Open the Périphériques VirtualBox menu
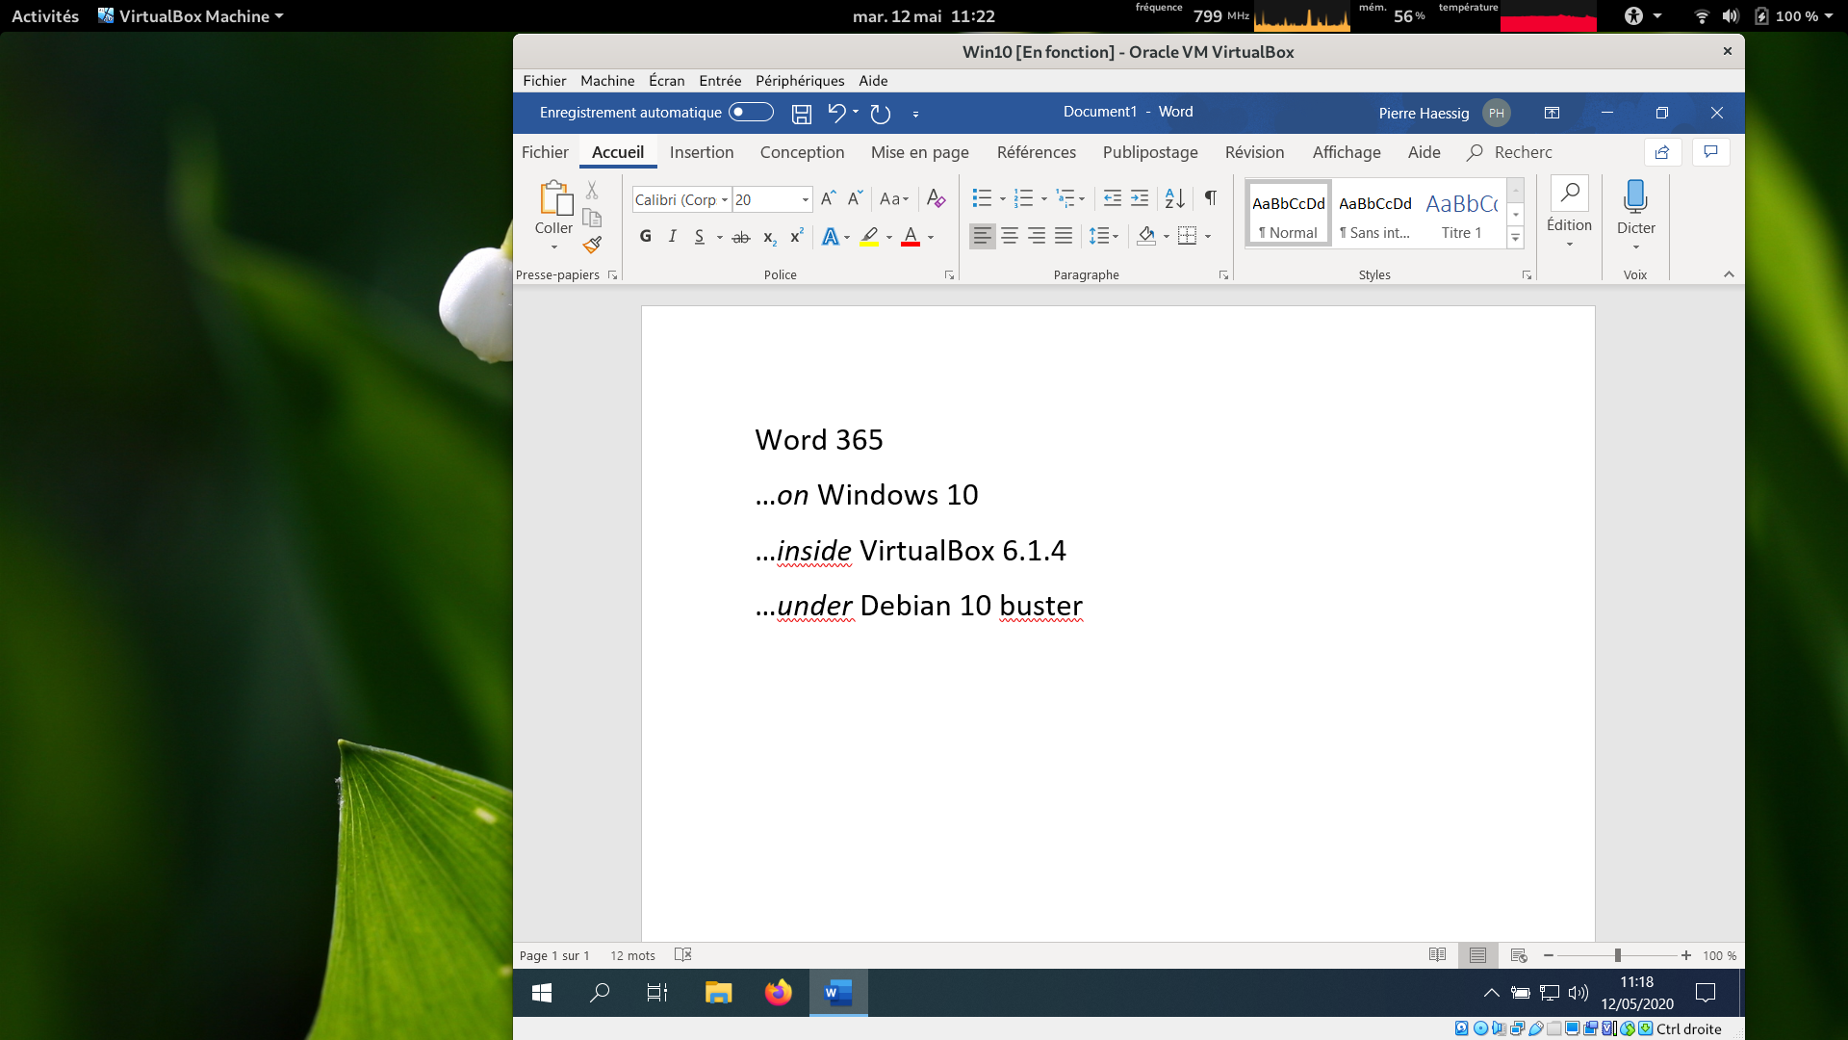1848x1040 pixels. (x=799, y=81)
